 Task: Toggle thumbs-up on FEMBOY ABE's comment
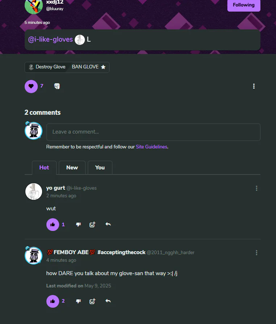click(x=53, y=301)
